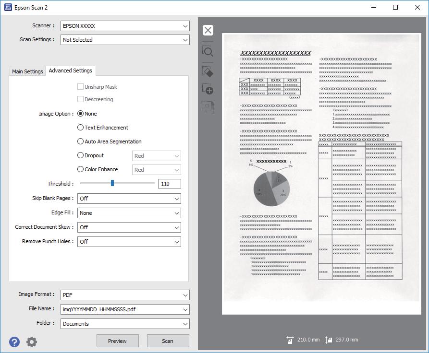Expand the Edge Fill dropdown
This screenshot has height=353, width=429.
pyautogui.click(x=129, y=213)
